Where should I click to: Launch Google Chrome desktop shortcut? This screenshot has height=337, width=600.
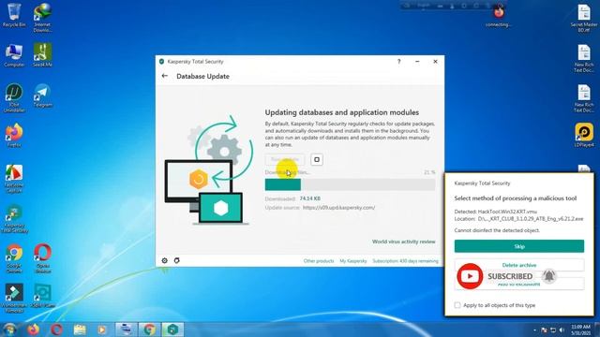(14, 258)
